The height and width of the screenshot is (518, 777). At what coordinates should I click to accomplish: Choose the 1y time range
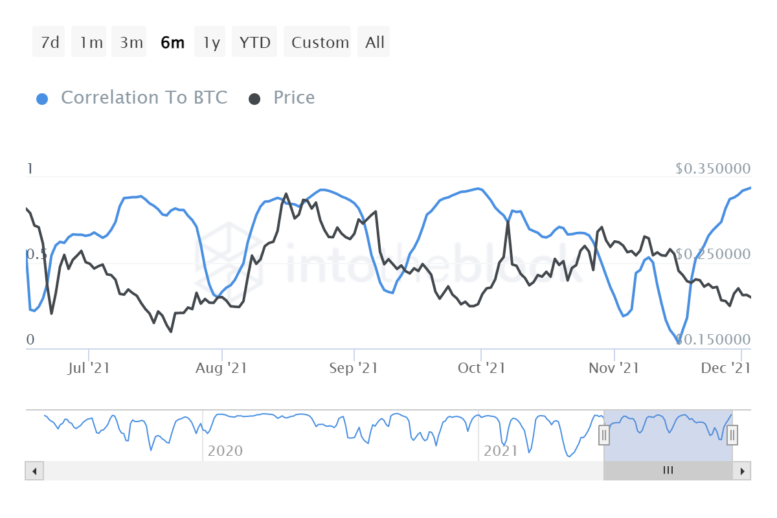210,42
